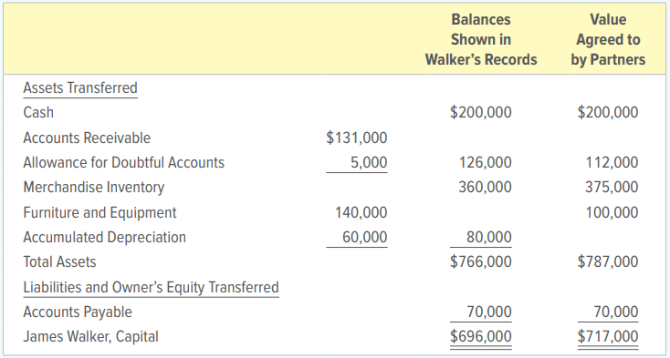Select the Cash row label
This screenshot has height=358, width=670.
38,113
